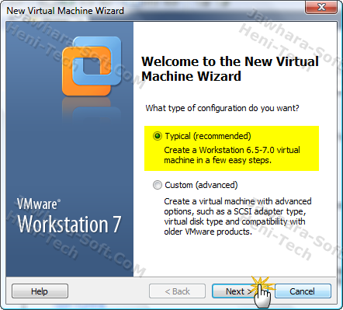
Task: Cancel the New Virtual Machine Wizard
Action: pyautogui.click(x=303, y=291)
